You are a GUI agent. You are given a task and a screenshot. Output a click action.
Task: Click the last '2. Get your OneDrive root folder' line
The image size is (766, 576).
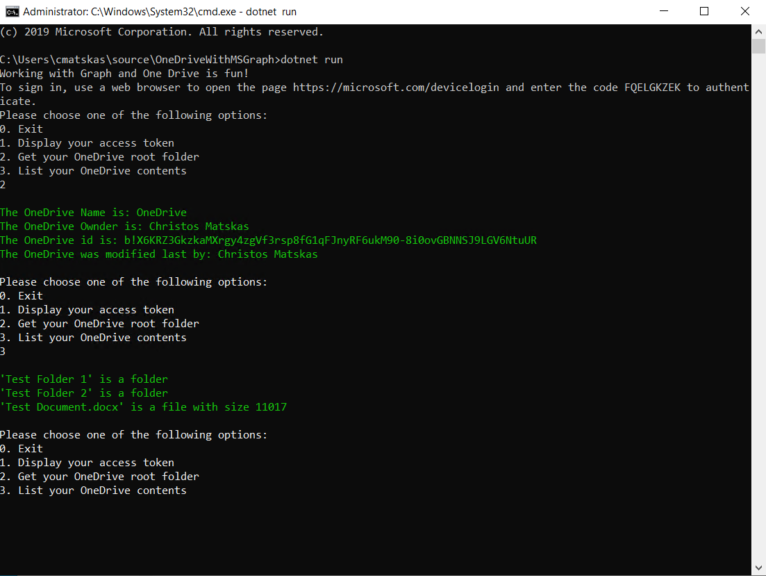[x=100, y=477]
